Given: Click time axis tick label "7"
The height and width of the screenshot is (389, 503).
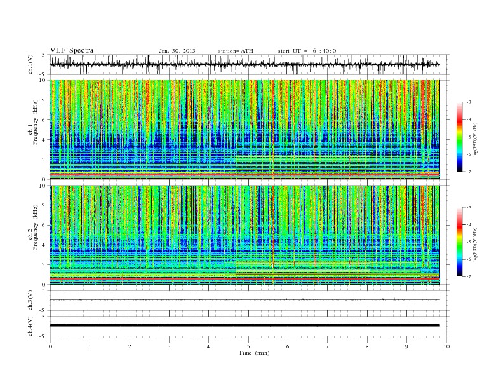Looking at the screenshot, I should [328, 346].
